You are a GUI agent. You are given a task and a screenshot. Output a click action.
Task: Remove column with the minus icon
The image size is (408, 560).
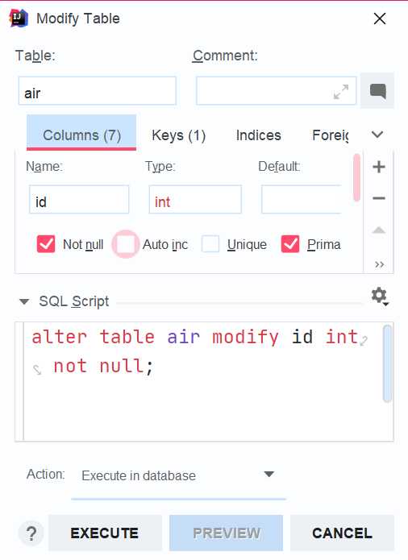(x=379, y=198)
